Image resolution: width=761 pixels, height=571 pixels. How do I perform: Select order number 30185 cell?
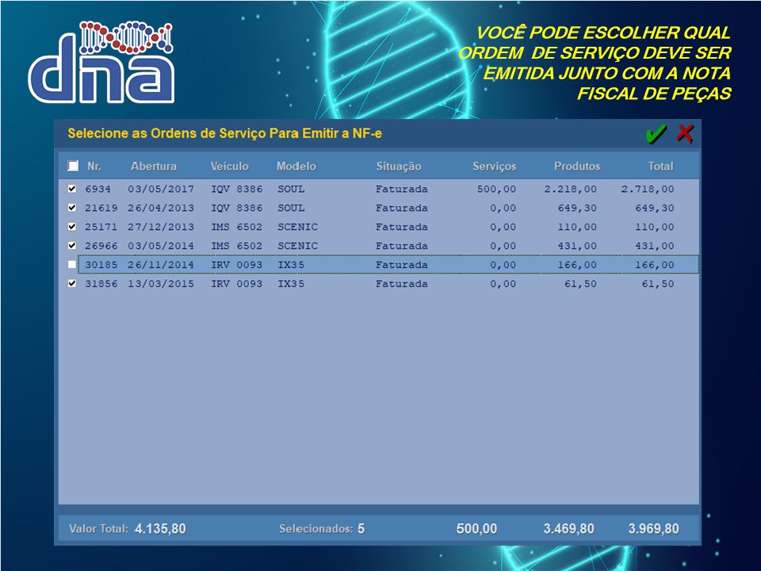101,265
